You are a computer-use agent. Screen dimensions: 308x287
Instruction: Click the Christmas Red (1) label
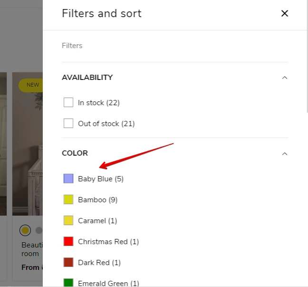click(x=108, y=242)
